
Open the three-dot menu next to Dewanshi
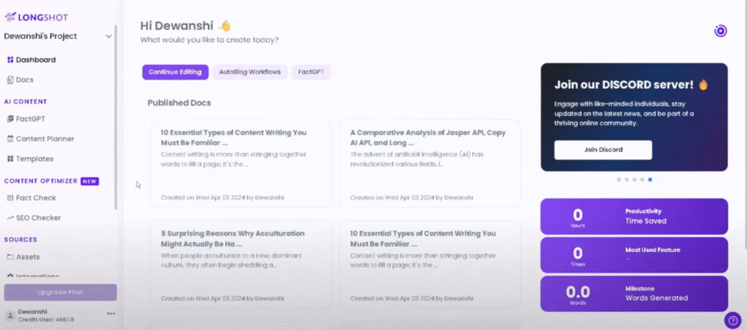coord(111,313)
